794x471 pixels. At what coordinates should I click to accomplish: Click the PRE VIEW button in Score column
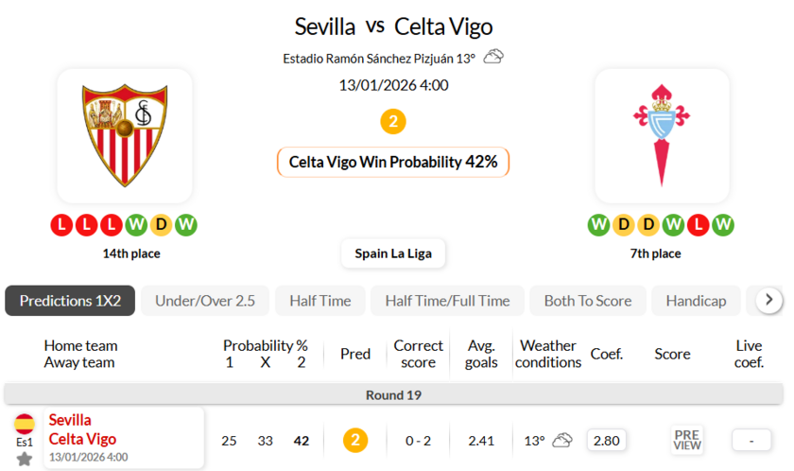coord(687,440)
